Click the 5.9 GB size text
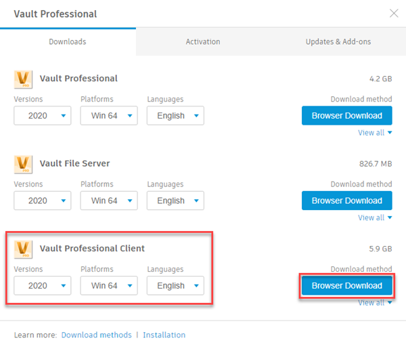This screenshot has height=349, width=406. (380, 249)
